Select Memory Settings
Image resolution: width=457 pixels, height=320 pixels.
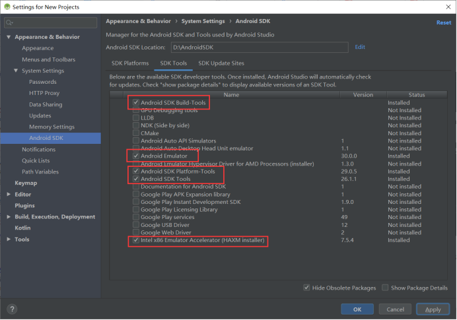(52, 127)
